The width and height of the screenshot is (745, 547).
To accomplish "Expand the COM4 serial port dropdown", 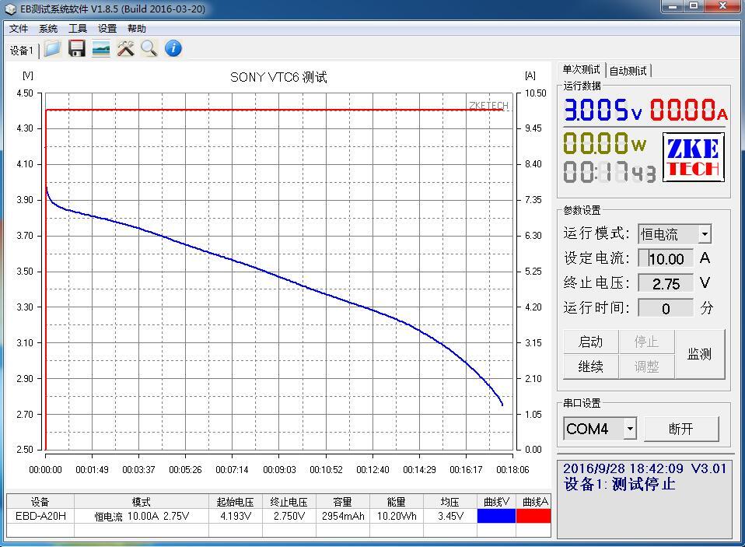I will pyautogui.click(x=630, y=429).
